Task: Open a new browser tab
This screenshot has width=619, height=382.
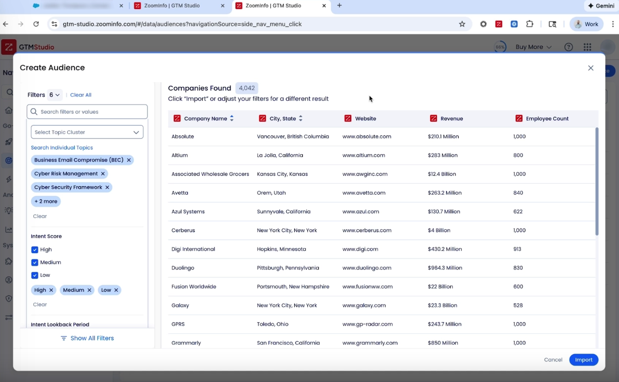Action: tap(340, 5)
